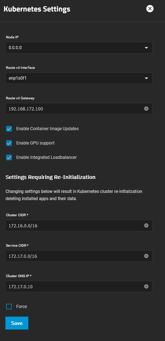Screen dimensions: 165x341
Task: Clear the Cluster CIDR value
Action: point(146,226)
